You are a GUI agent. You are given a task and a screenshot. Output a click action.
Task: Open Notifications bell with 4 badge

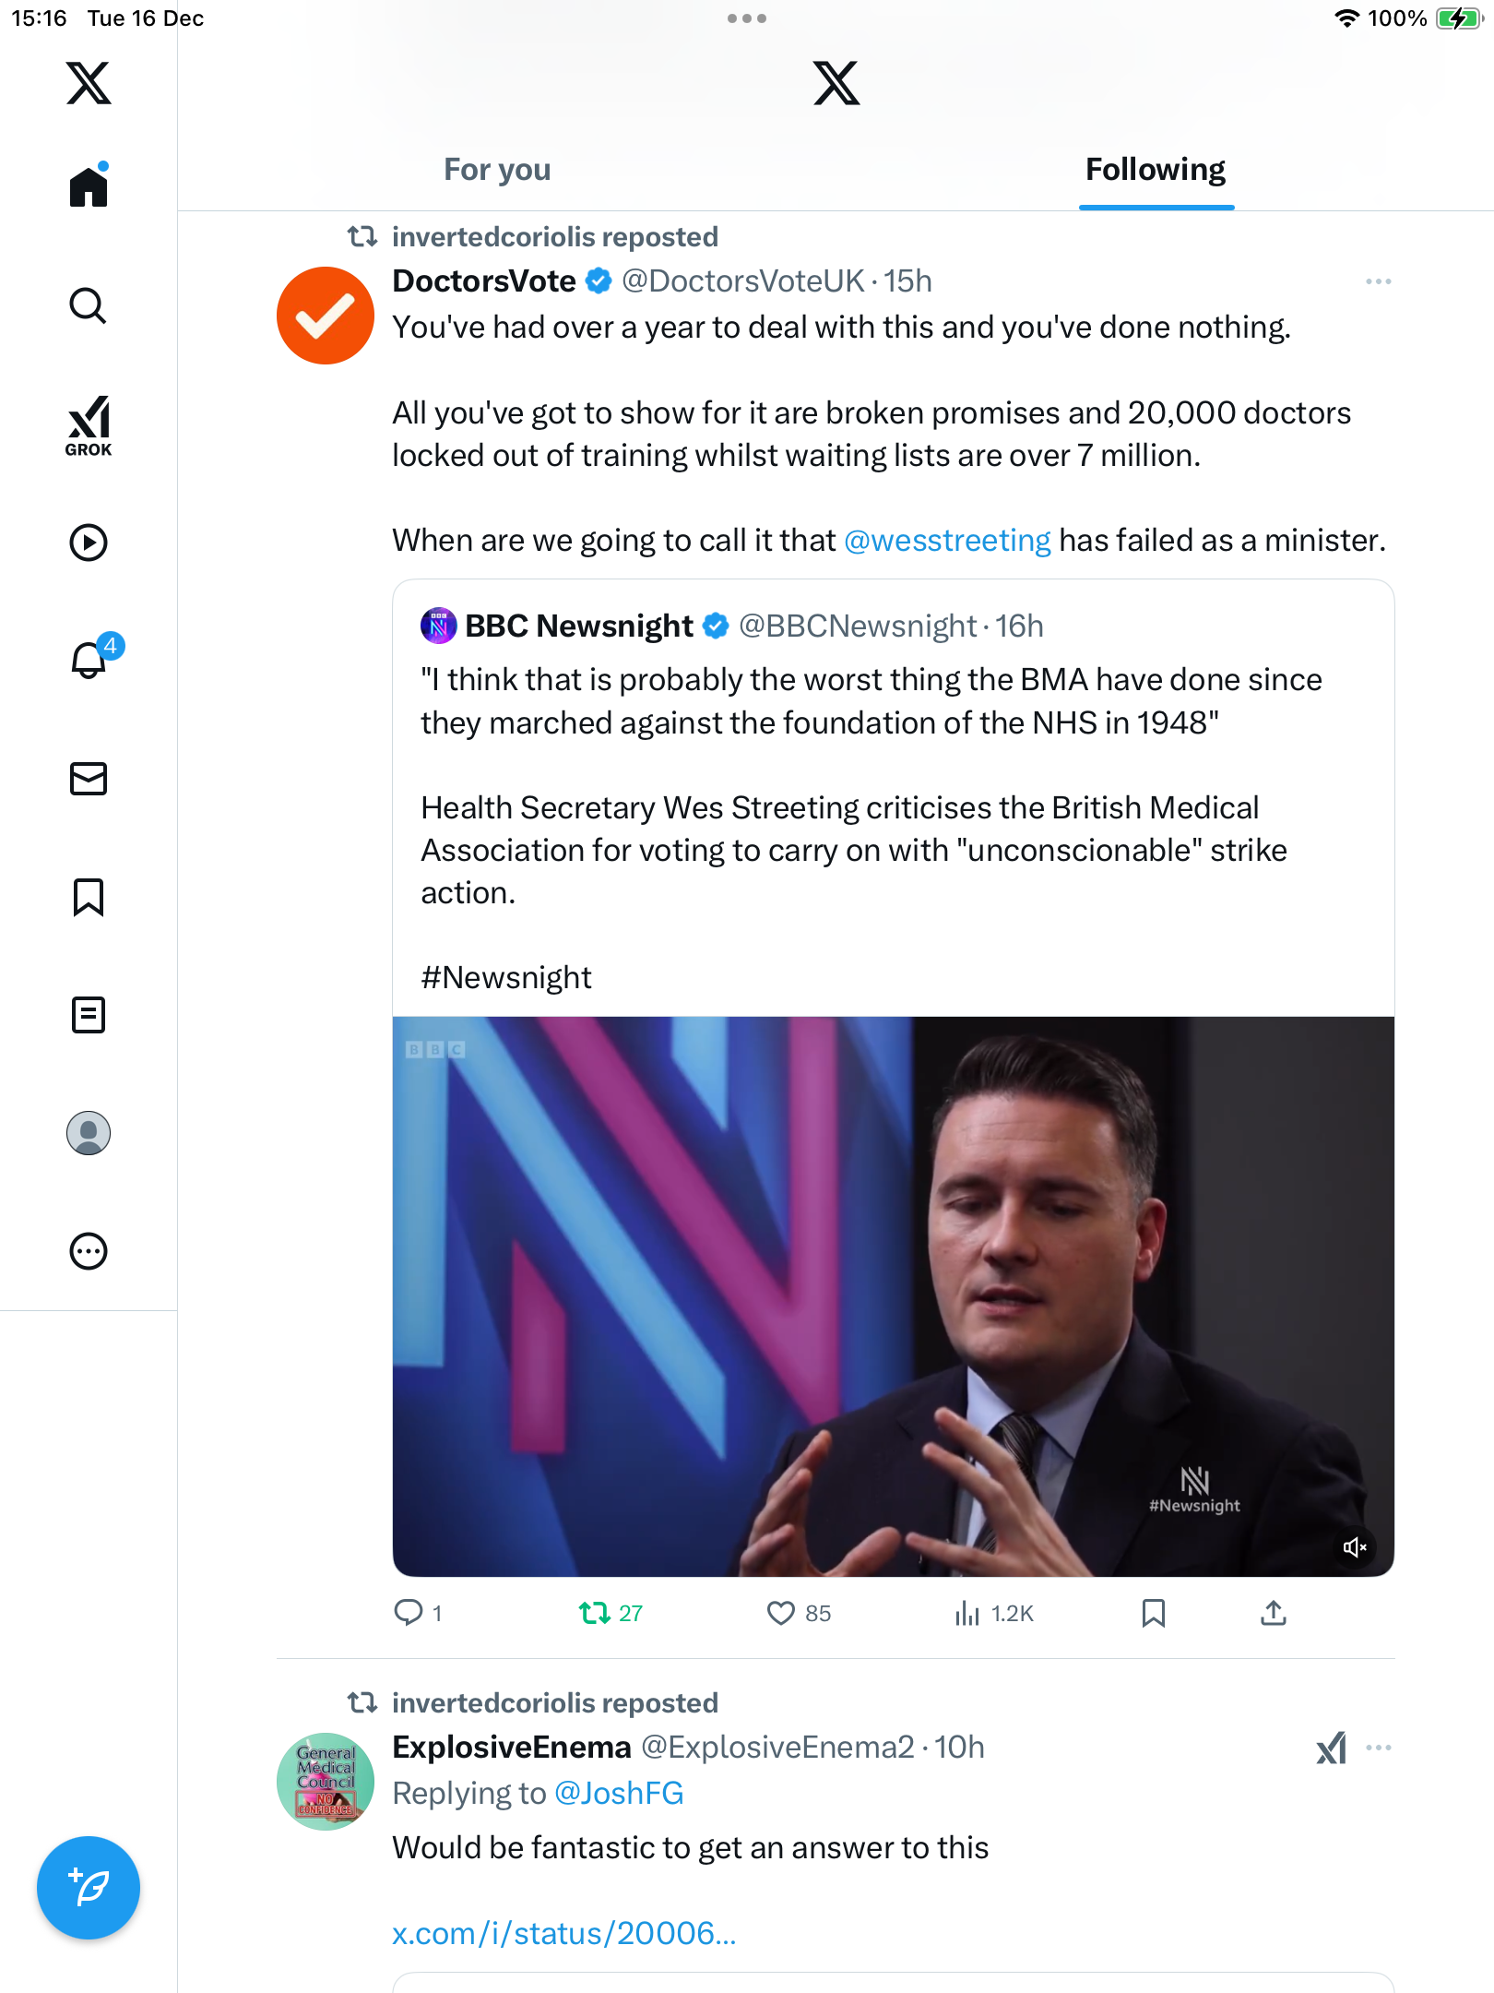90,660
